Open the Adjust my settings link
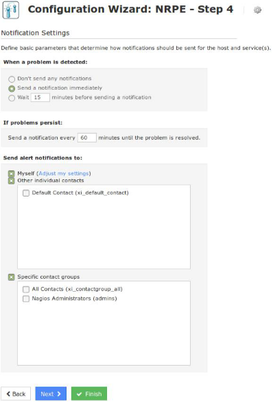 tap(64, 173)
